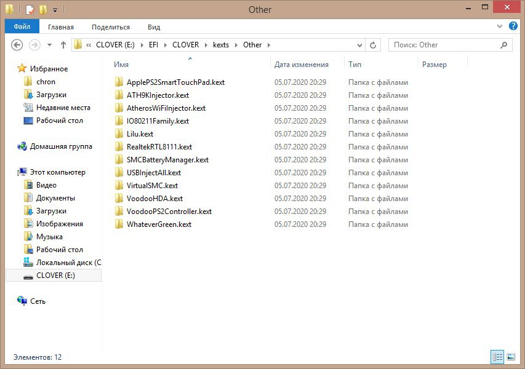Switch to the Главная ribbon tab

pos(60,27)
